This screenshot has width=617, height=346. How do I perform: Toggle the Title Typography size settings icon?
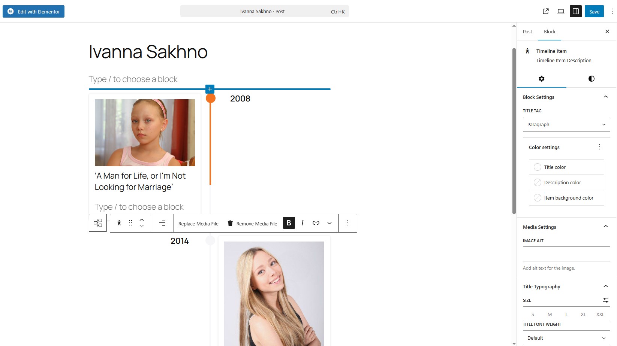(606, 300)
